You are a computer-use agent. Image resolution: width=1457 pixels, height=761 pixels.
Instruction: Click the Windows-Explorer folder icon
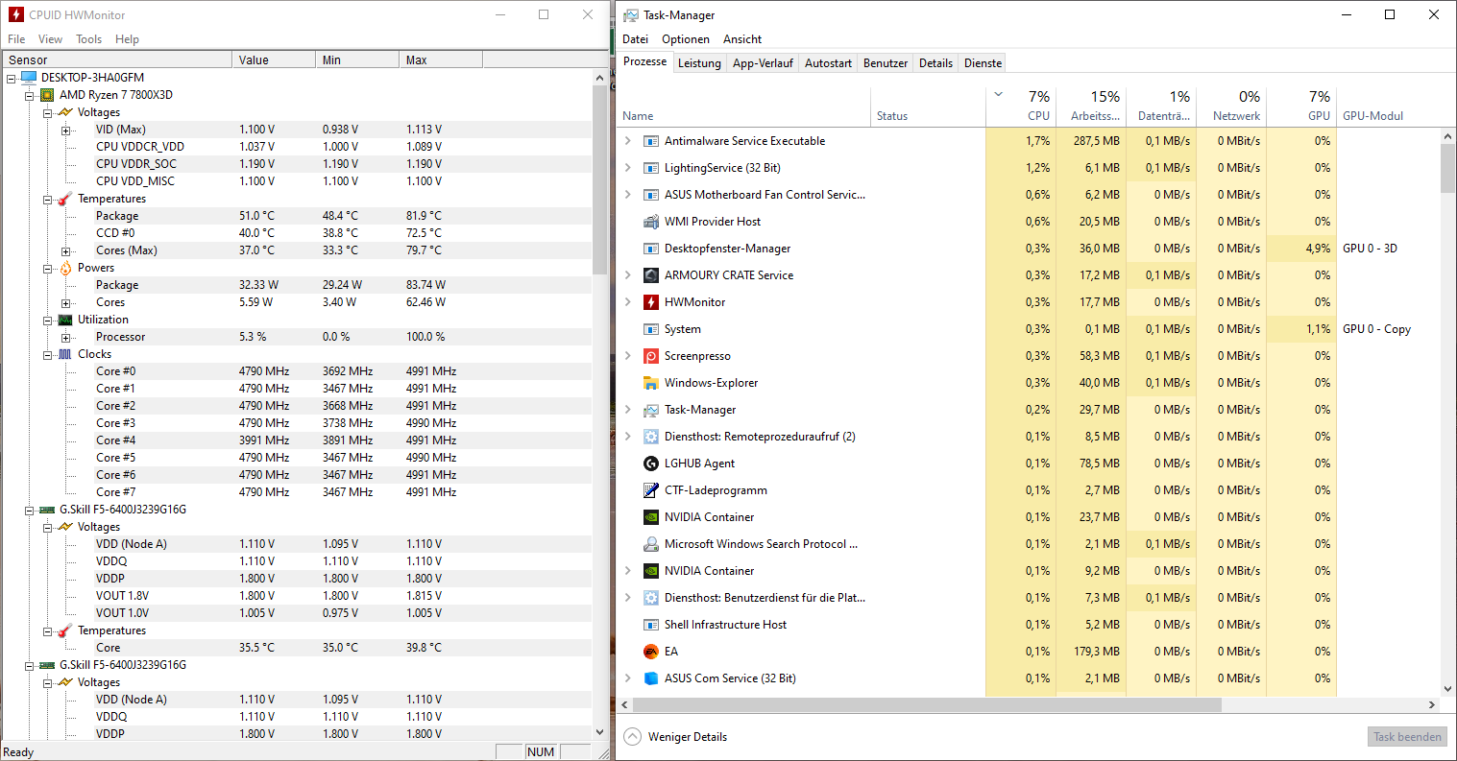[651, 383]
